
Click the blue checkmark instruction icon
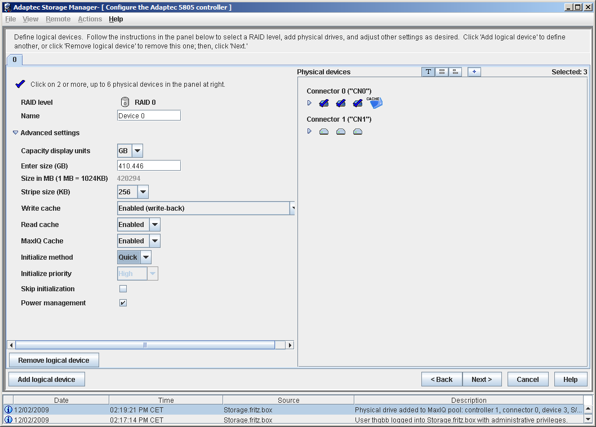point(20,84)
